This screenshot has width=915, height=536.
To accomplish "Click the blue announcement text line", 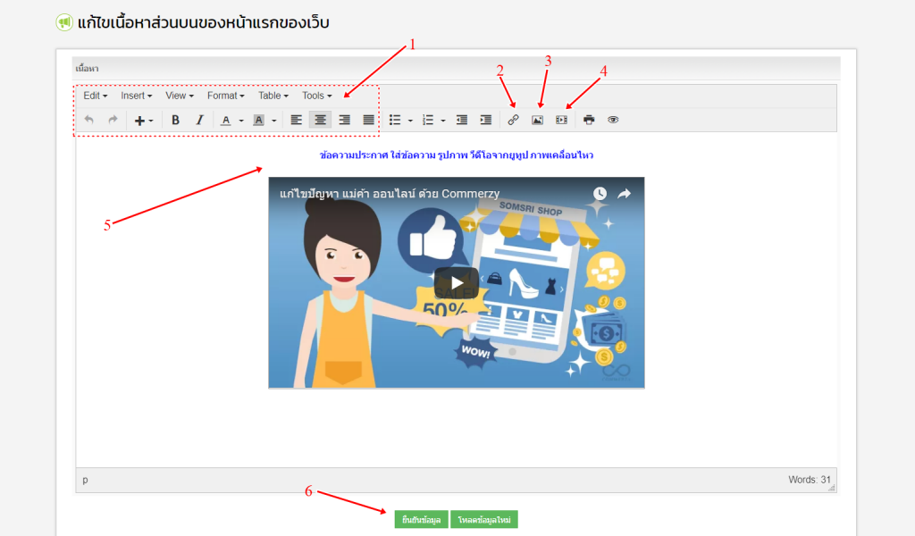I will tap(457, 155).
